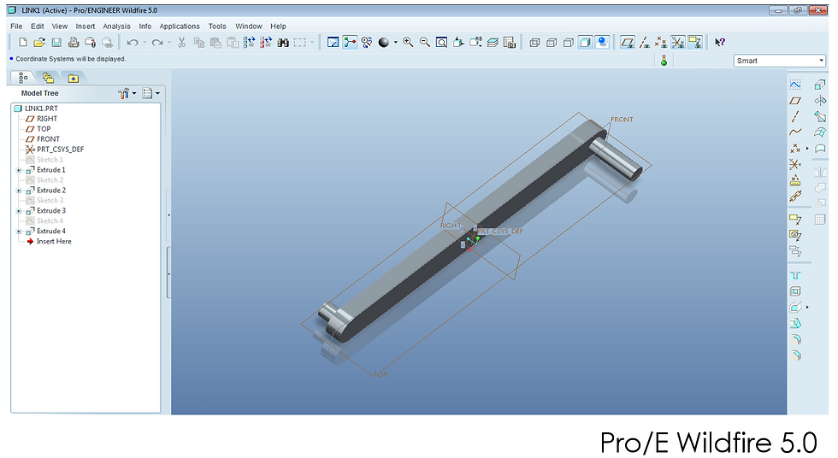The height and width of the screenshot is (458, 838).
Task: Open the Tools menu
Action: pos(217,26)
